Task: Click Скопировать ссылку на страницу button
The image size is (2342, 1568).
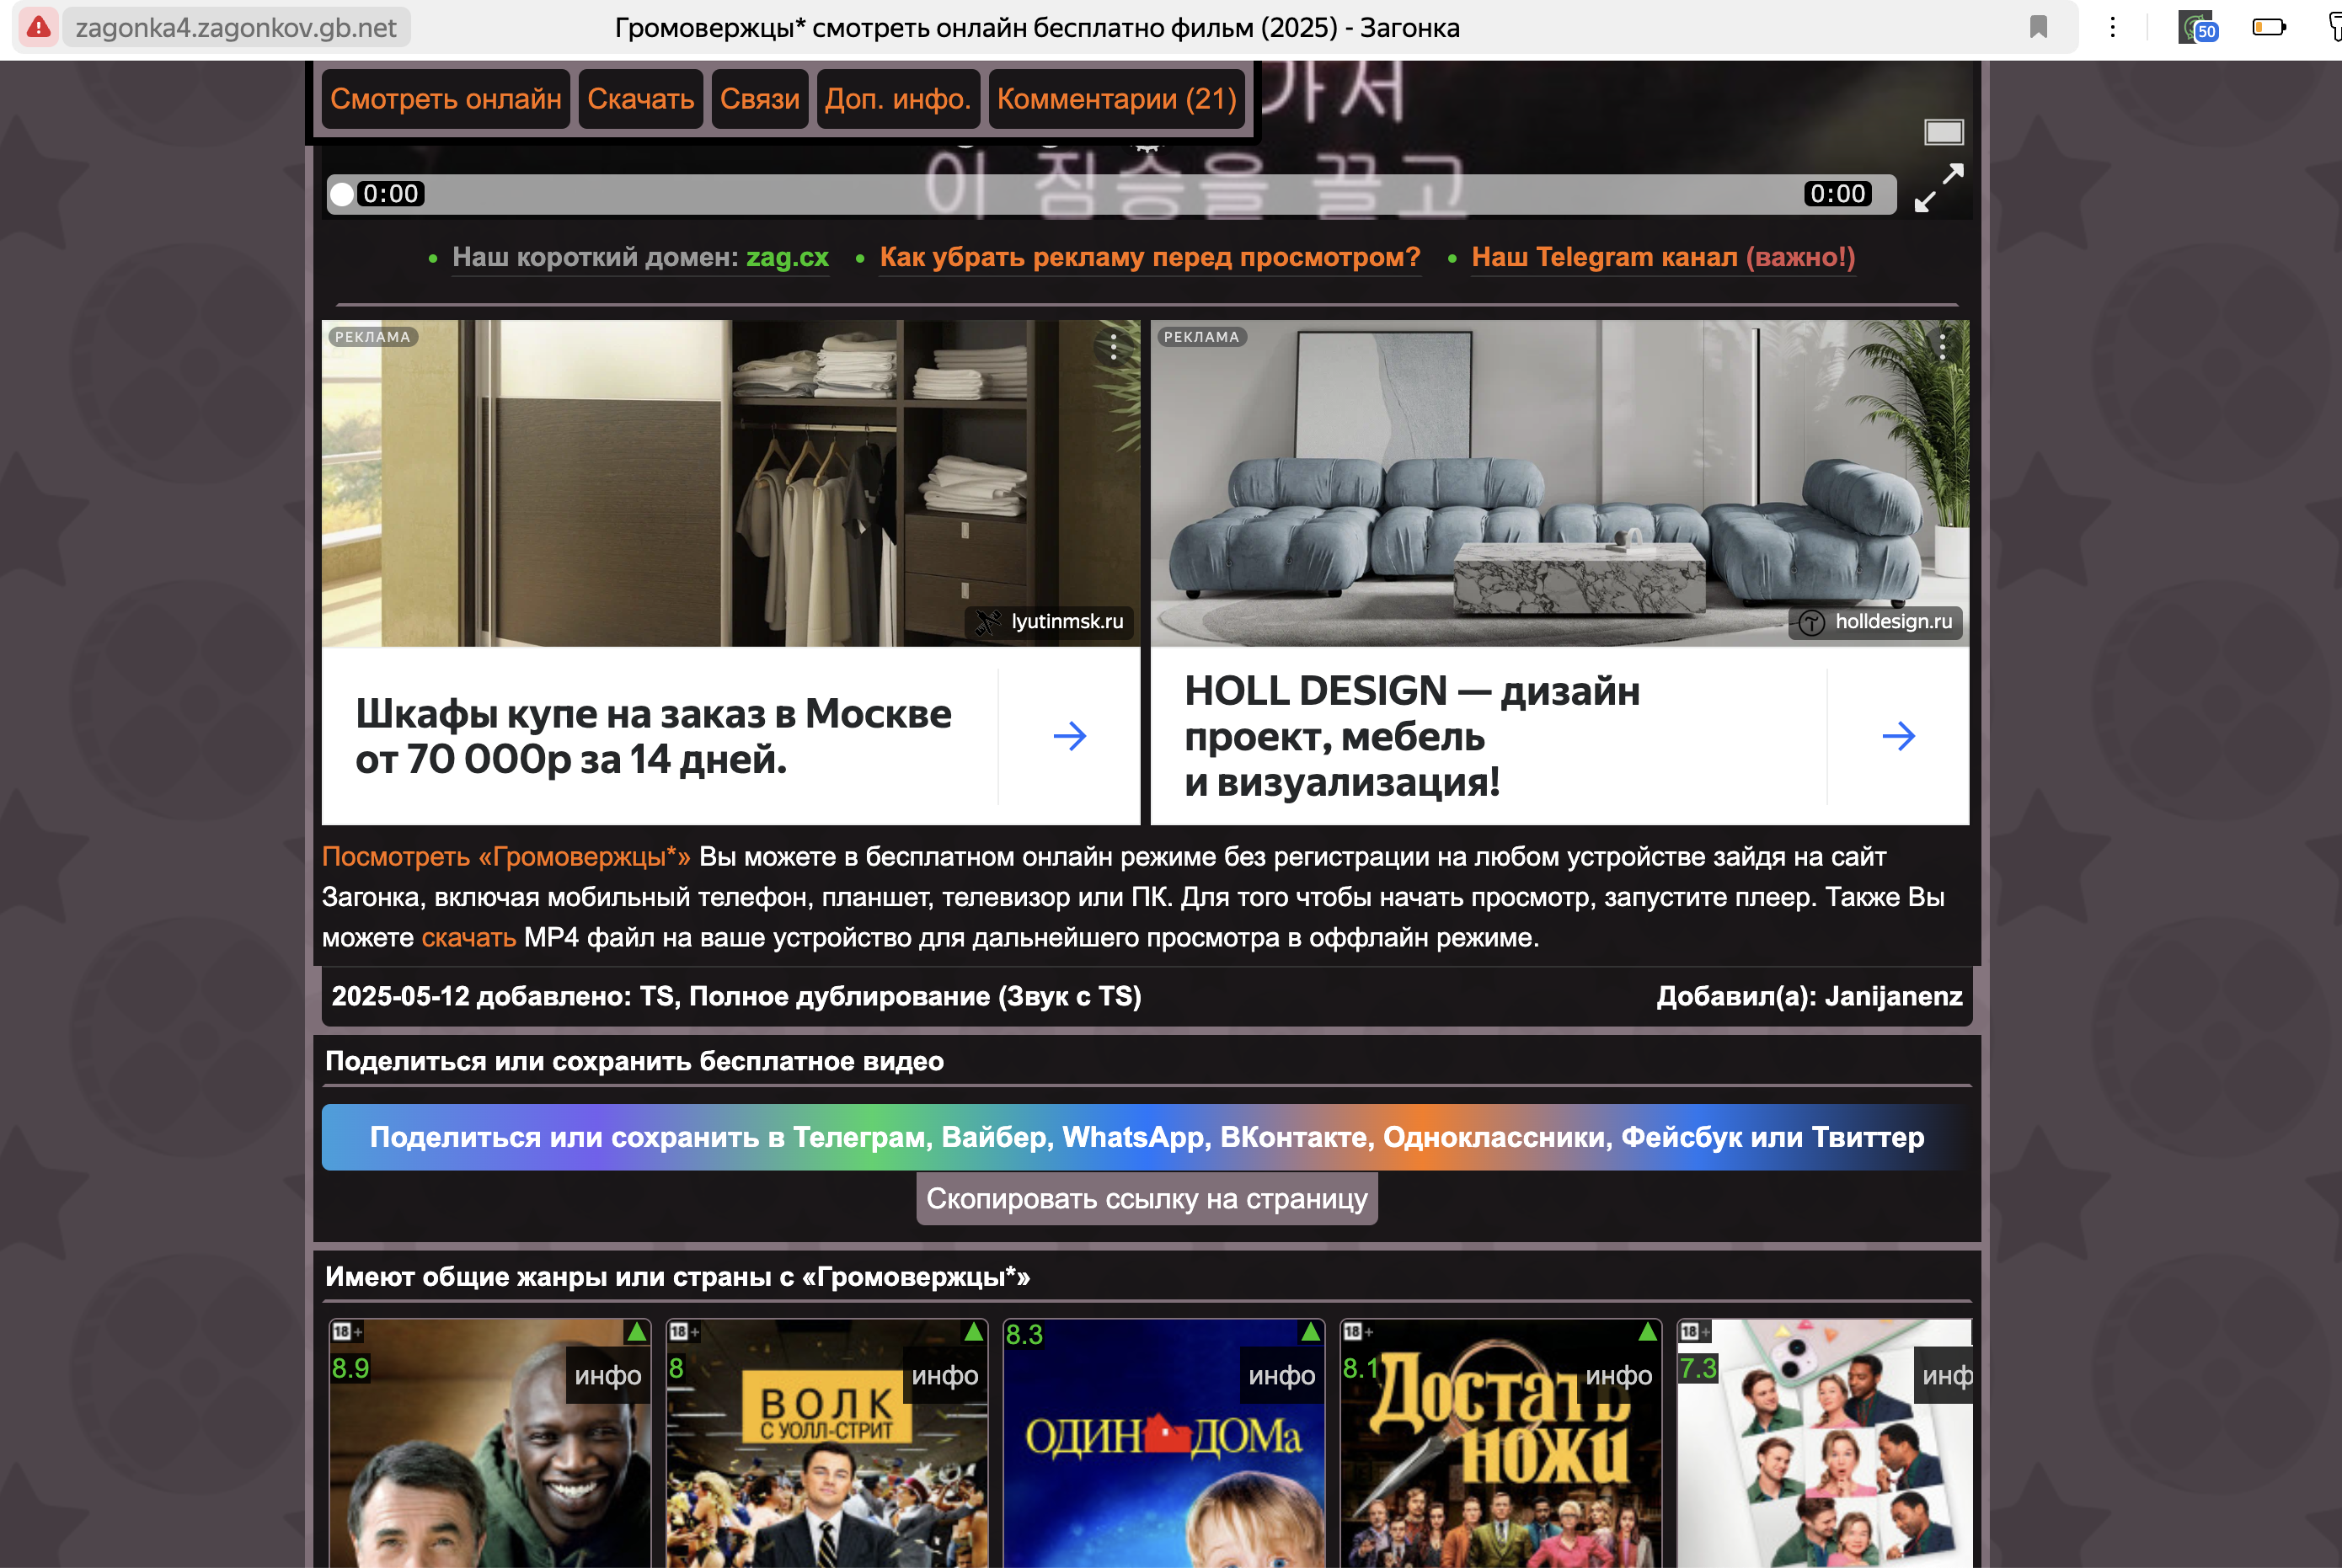Action: [x=1147, y=1198]
